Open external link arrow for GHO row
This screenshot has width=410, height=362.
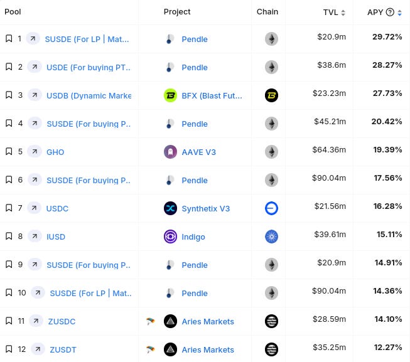35,151
